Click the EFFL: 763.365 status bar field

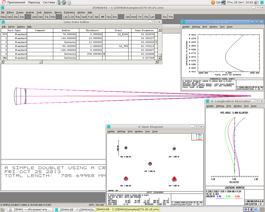click(96, 205)
